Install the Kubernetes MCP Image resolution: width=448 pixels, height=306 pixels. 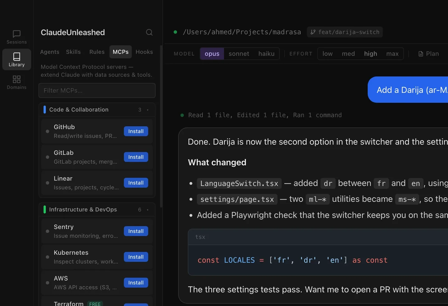tap(136, 257)
